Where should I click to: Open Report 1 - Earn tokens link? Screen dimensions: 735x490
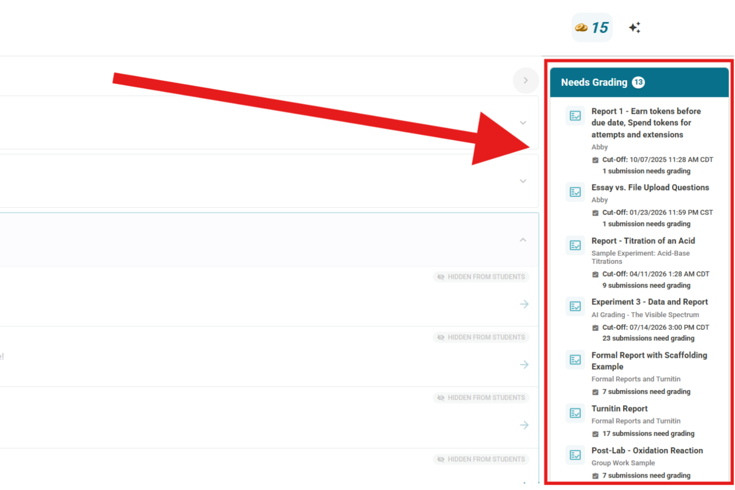point(646,123)
